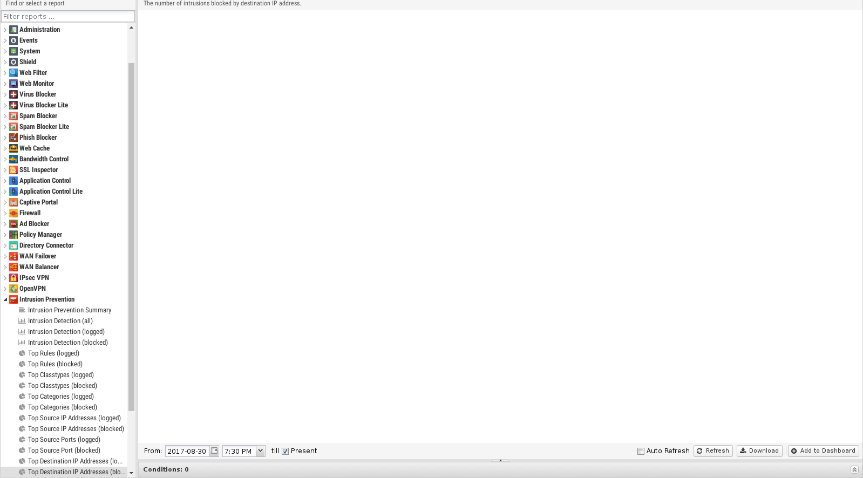Open Intrusion Detection (logged) report
Viewport: 863px width, 478px height.
[66, 332]
